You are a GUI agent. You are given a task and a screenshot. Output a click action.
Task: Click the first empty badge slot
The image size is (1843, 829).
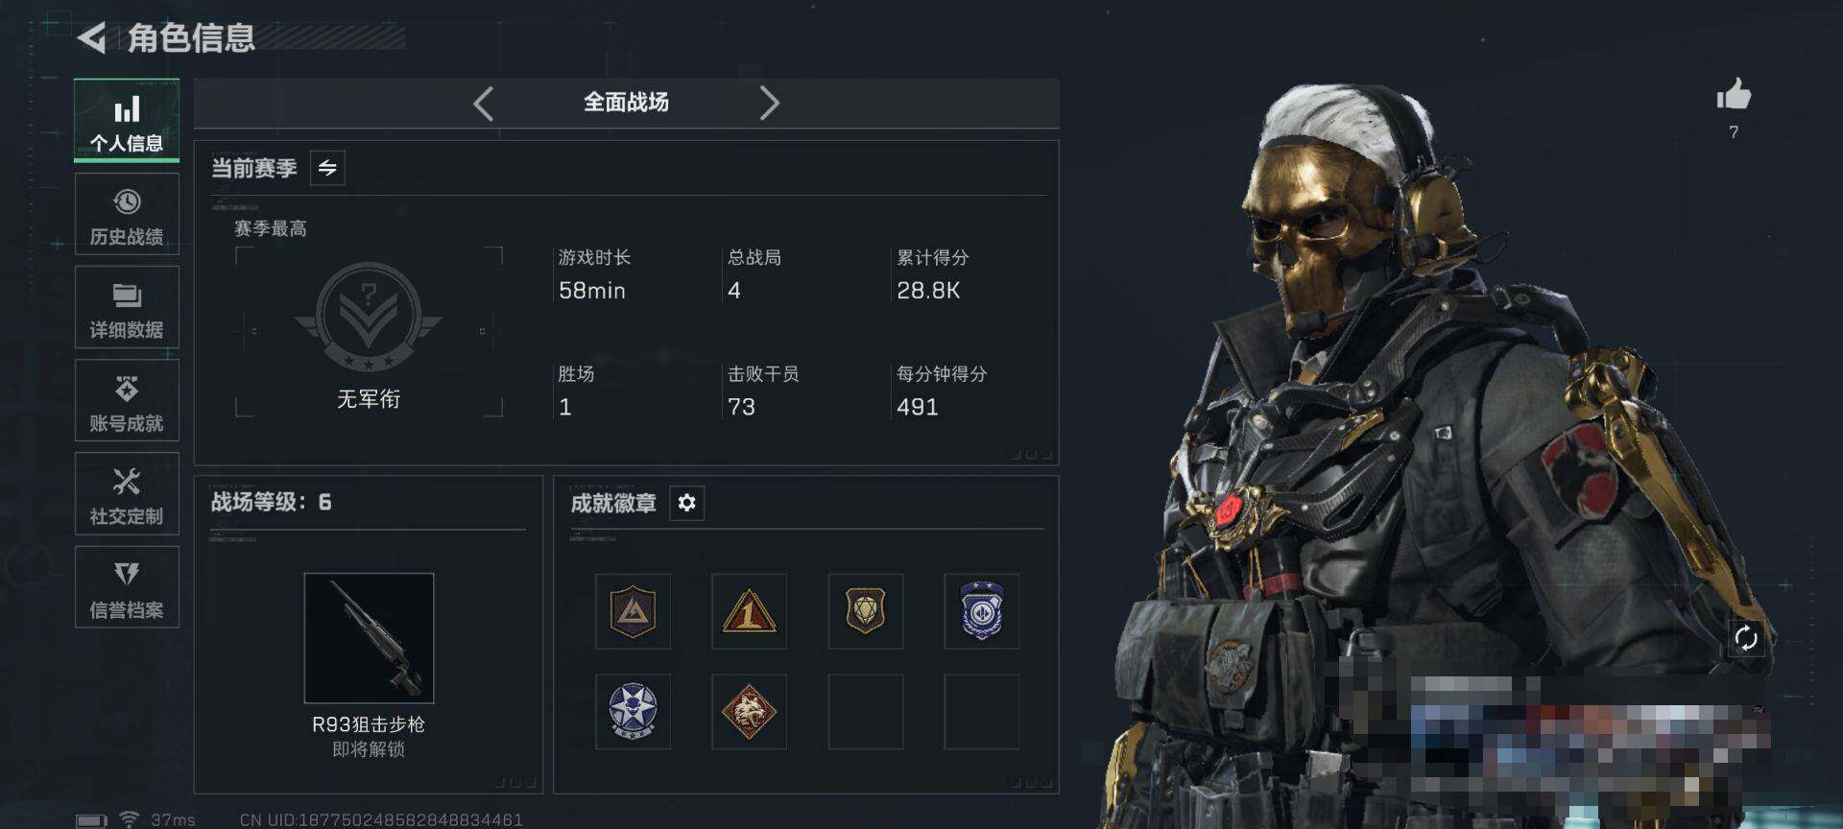(865, 712)
